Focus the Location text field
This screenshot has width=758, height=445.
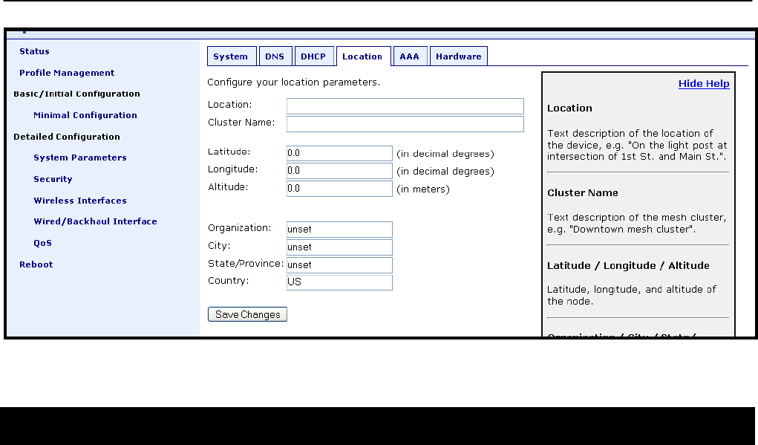click(405, 106)
